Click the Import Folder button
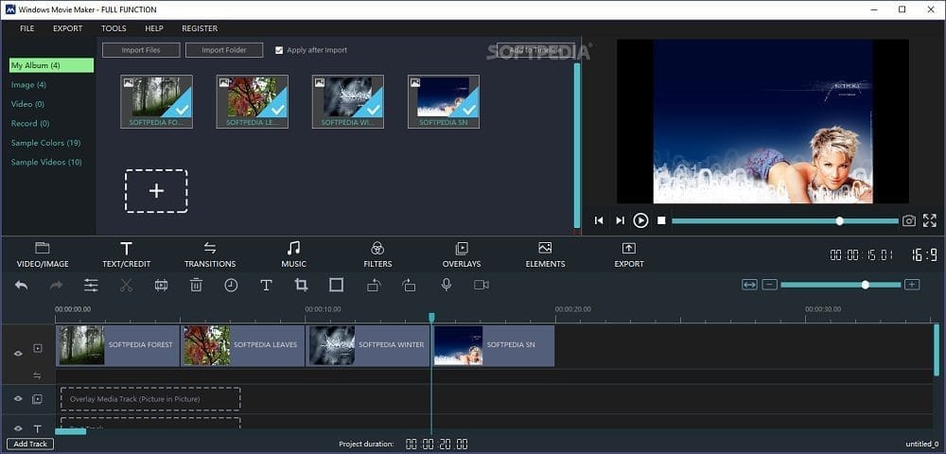Viewport: 946px width, 454px height. pos(224,50)
